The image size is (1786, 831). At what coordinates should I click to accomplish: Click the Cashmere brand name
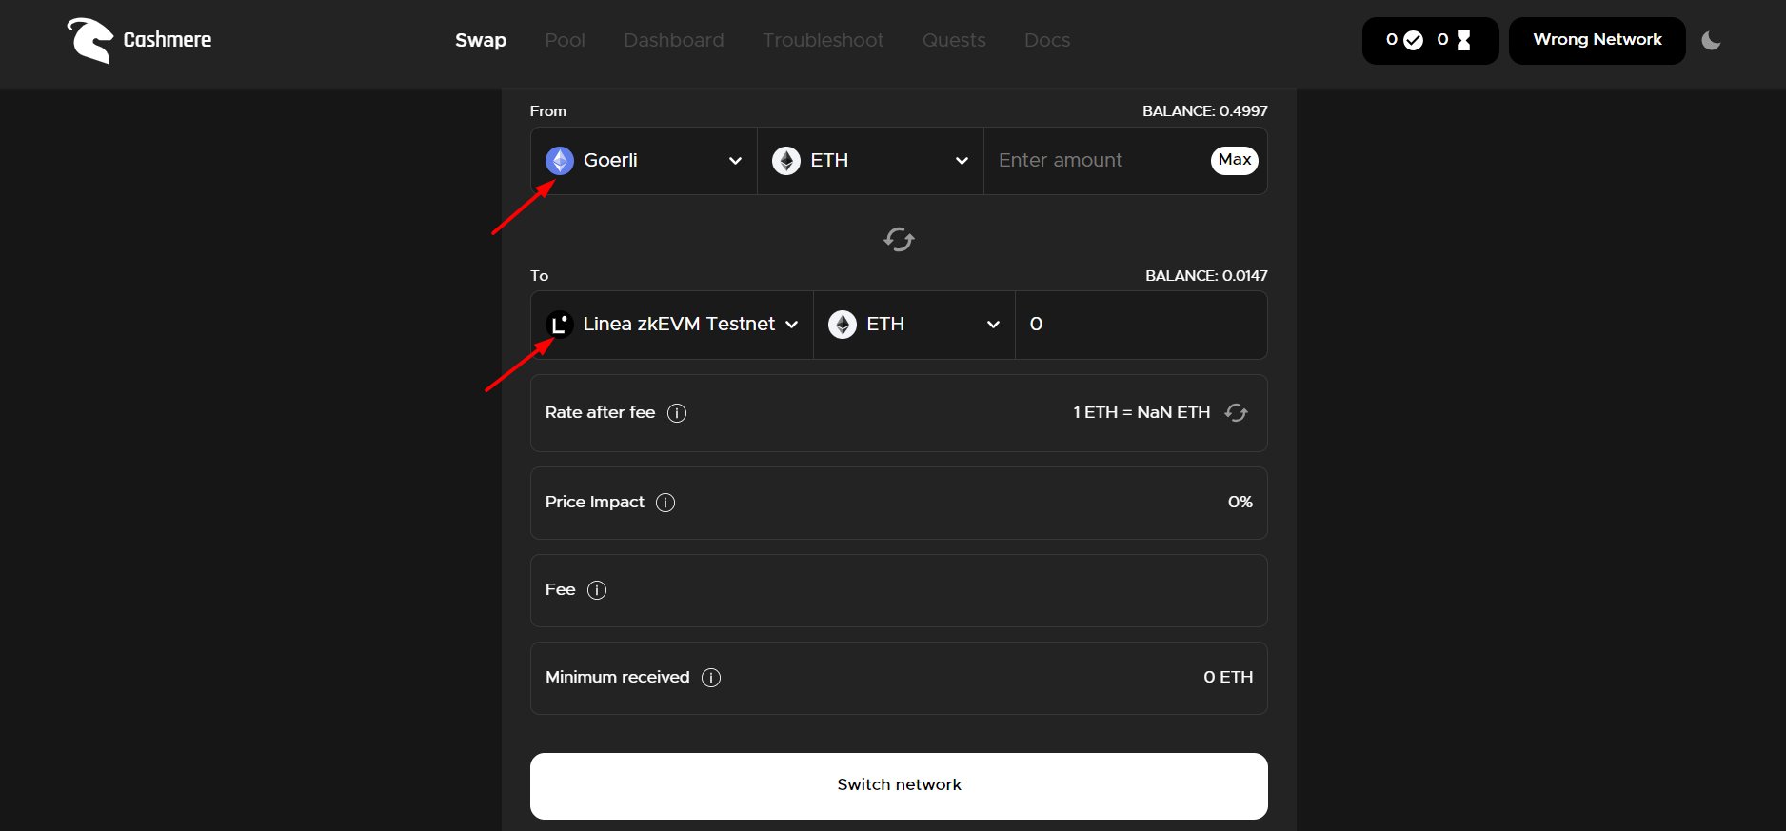(x=168, y=40)
